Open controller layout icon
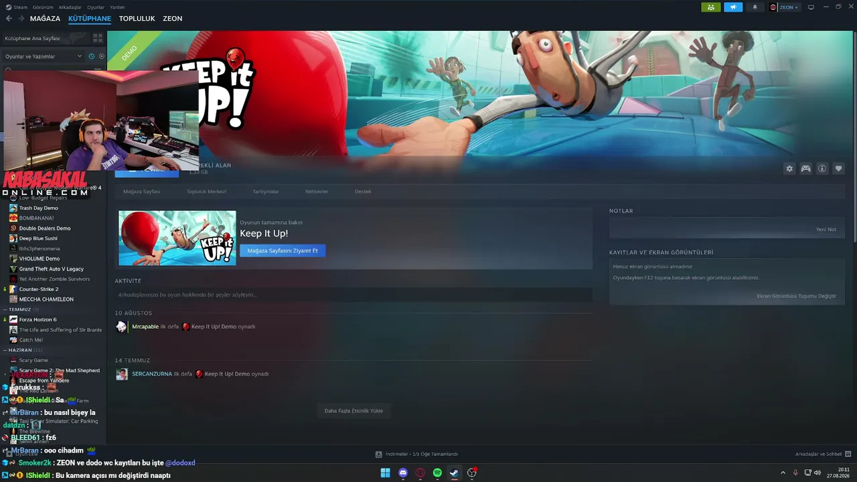Viewport: 857px width, 482px height. click(x=806, y=169)
